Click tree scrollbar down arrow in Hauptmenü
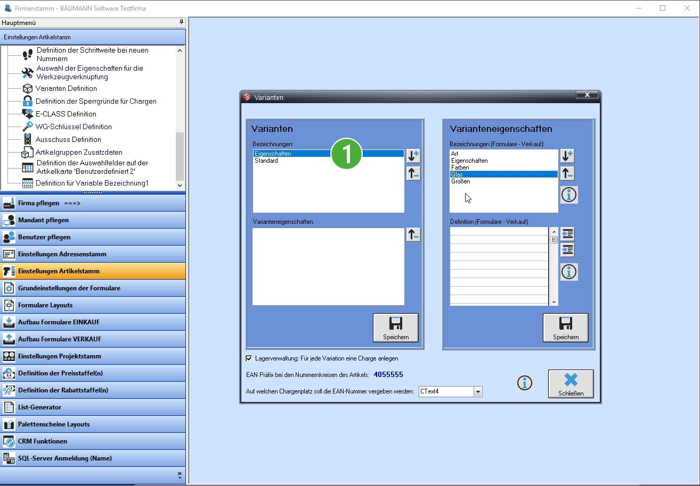700x486 pixels. [180, 185]
